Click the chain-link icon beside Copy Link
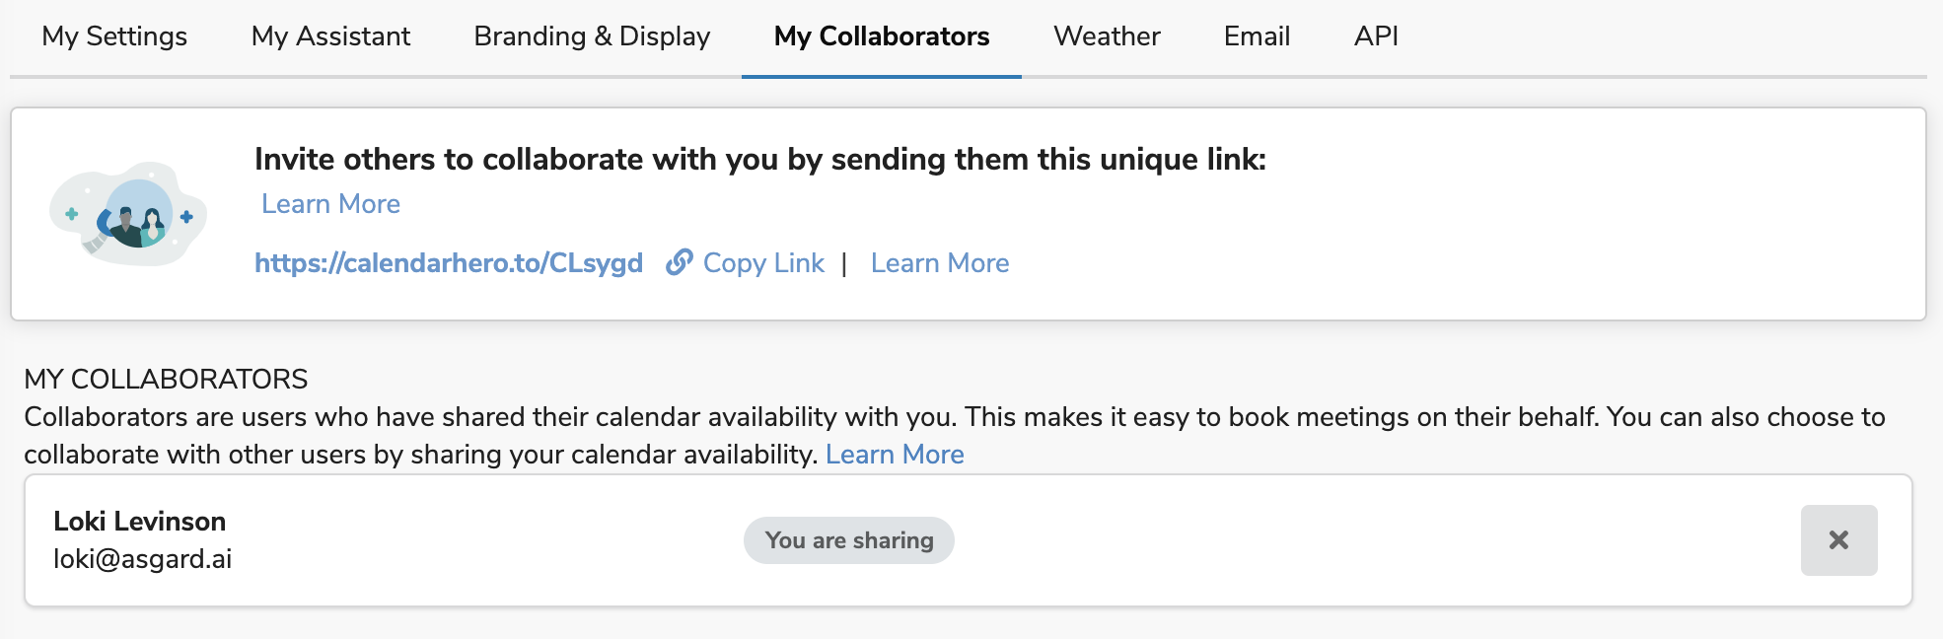The height and width of the screenshot is (639, 1943). 679,262
